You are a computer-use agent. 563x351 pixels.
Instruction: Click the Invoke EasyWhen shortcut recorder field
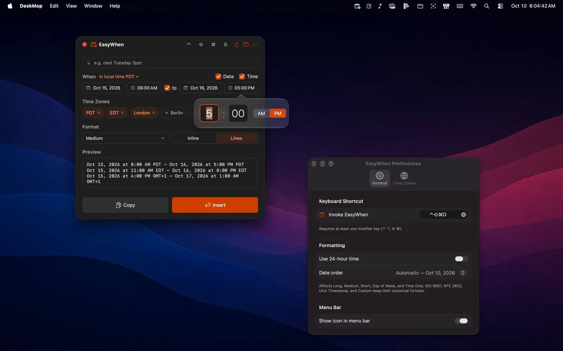coord(445,214)
